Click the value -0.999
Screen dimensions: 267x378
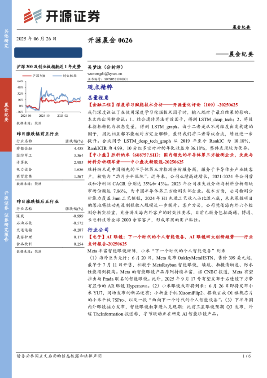tap(78, 216)
